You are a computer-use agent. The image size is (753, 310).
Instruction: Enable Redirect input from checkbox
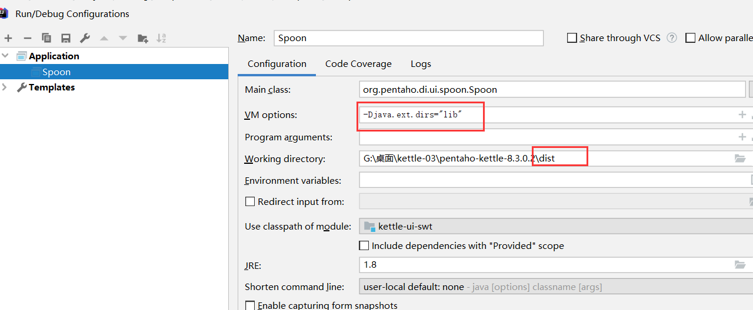coord(250,201)
